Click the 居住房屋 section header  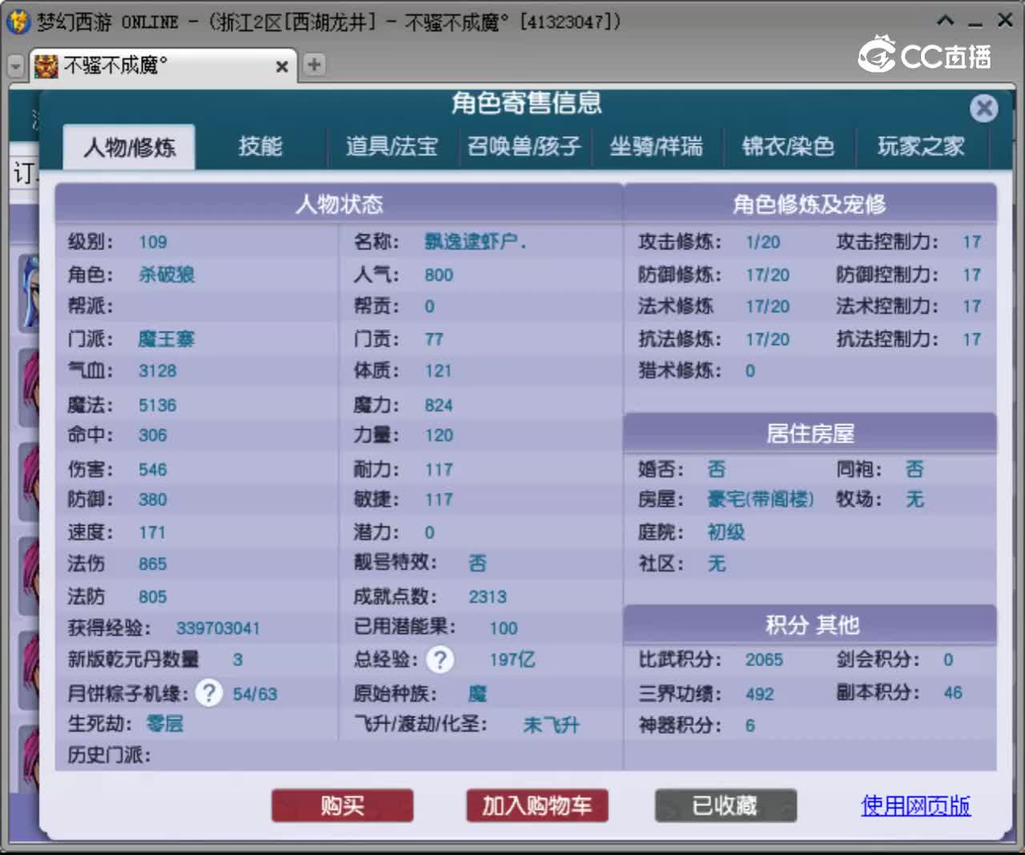pyautogui.click(x=810, y=433)
